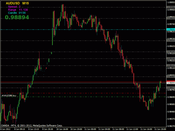Click the gray 0.99246 level price tag
Image resolution: width=175 pixels, height=131 pixels.
coord(171,58)
